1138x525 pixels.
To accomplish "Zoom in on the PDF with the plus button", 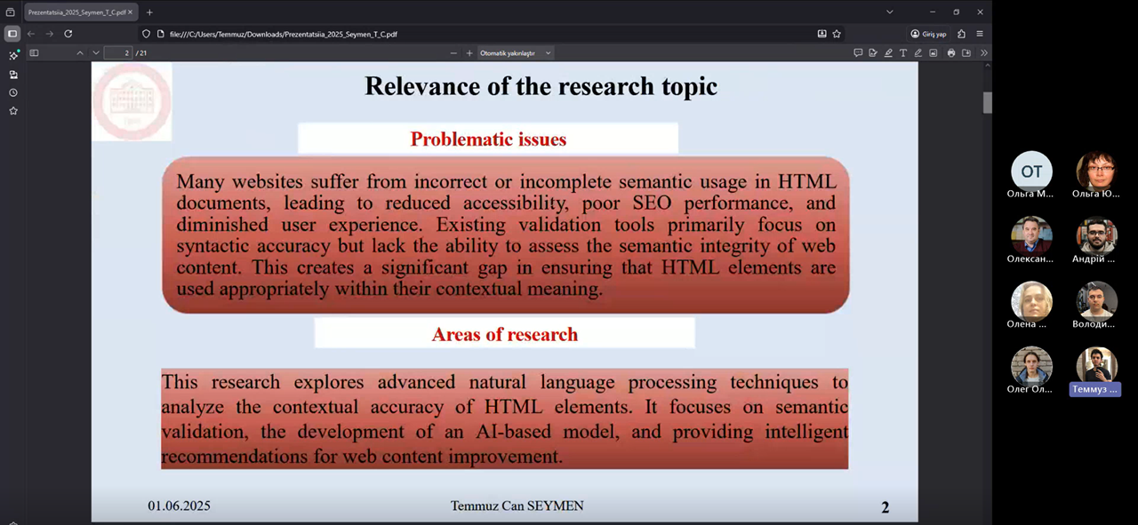I will click(469, 53).
